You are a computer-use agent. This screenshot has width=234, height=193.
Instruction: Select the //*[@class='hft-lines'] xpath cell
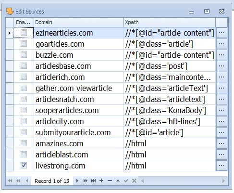(170, 121)
